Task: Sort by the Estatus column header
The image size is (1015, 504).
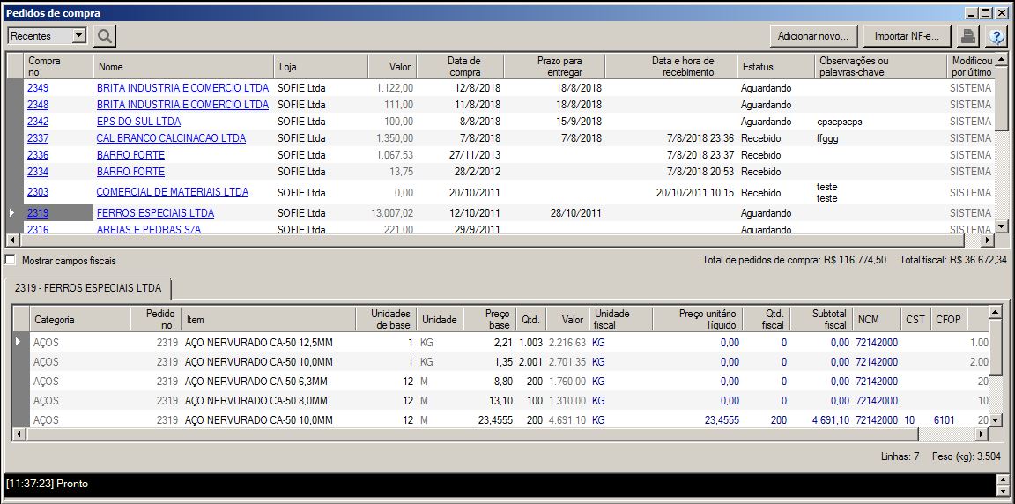Action: pos(758,66)
